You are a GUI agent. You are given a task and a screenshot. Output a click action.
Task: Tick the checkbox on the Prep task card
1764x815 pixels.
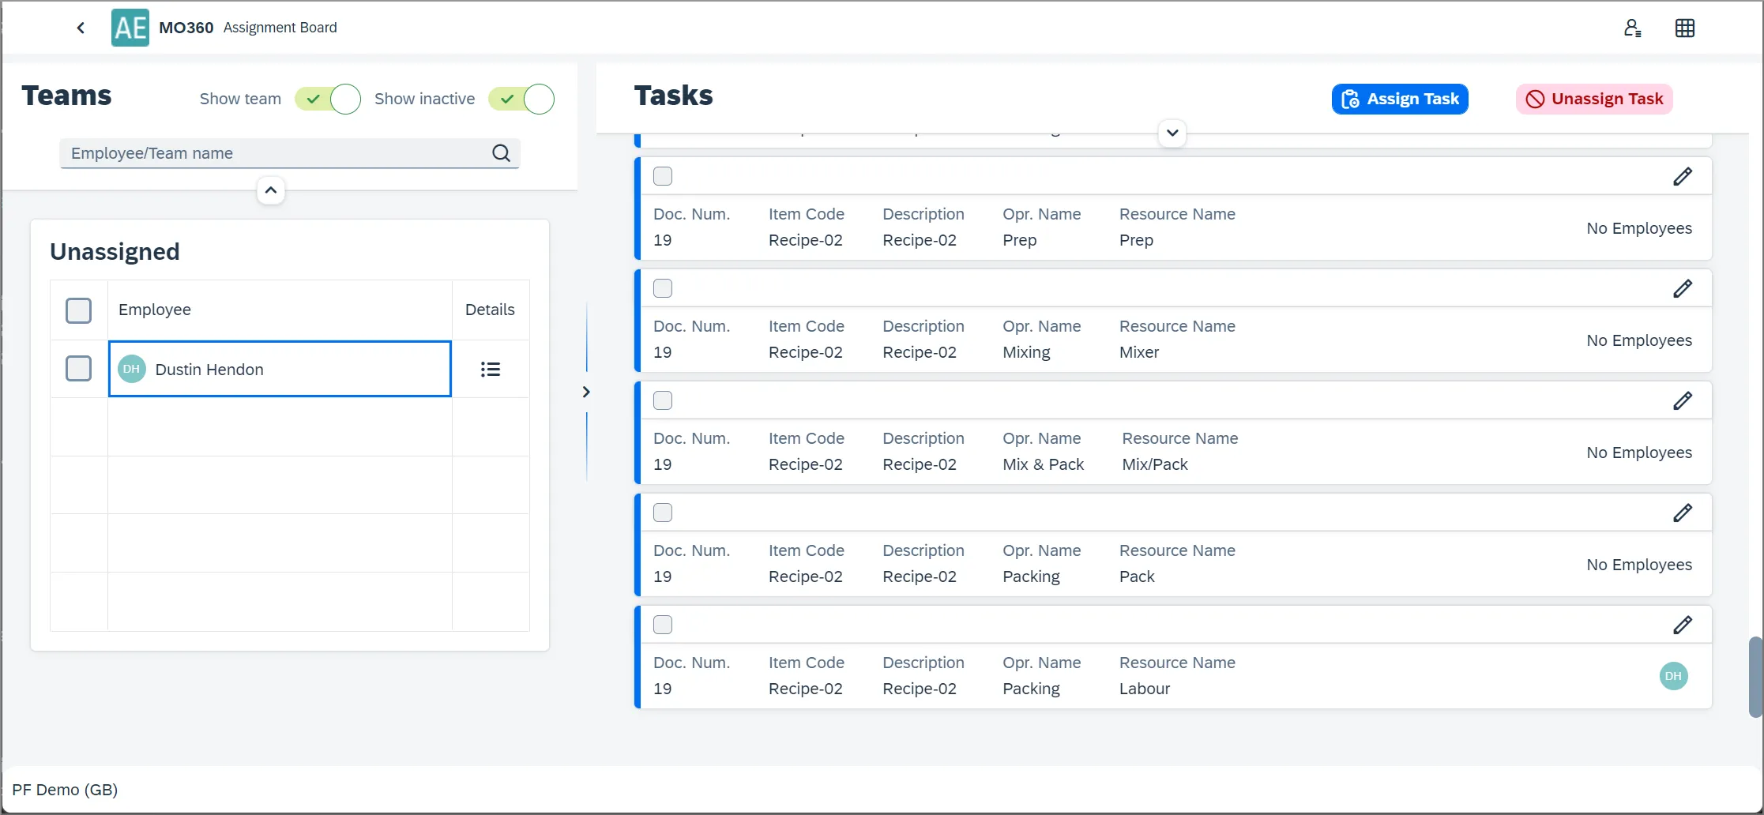tap(663, 176)
